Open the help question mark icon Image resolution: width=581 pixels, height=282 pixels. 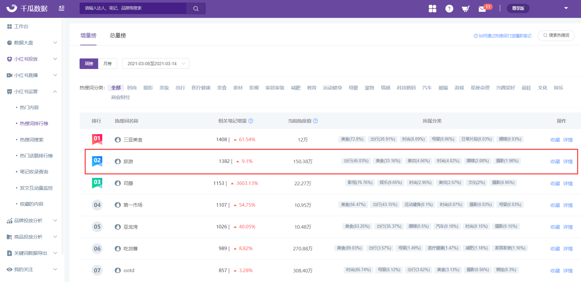coord(449,9)
